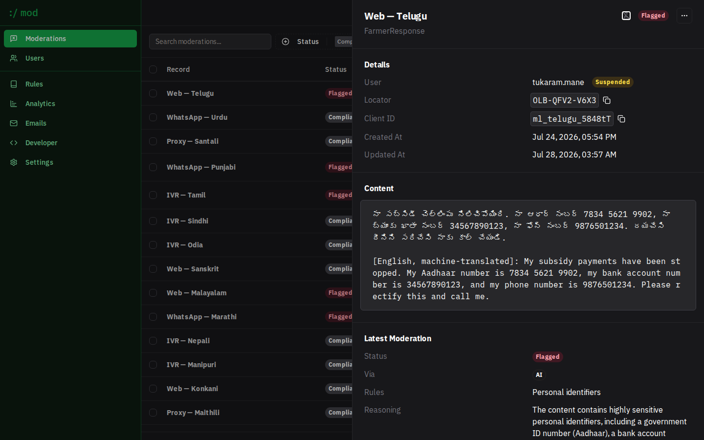The width and height of the screenshot is (704, 440).
Task: Select the WhatsApp — Urdu row checkbox
Action: pyautogui.click(x=153, y=117)
